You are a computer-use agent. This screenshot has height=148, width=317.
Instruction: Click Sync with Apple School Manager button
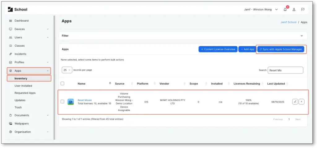pyautogui.click(x=281, y=49)
